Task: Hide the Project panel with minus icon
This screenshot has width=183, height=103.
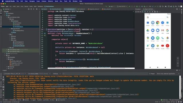Action: [x=39, y=9]
